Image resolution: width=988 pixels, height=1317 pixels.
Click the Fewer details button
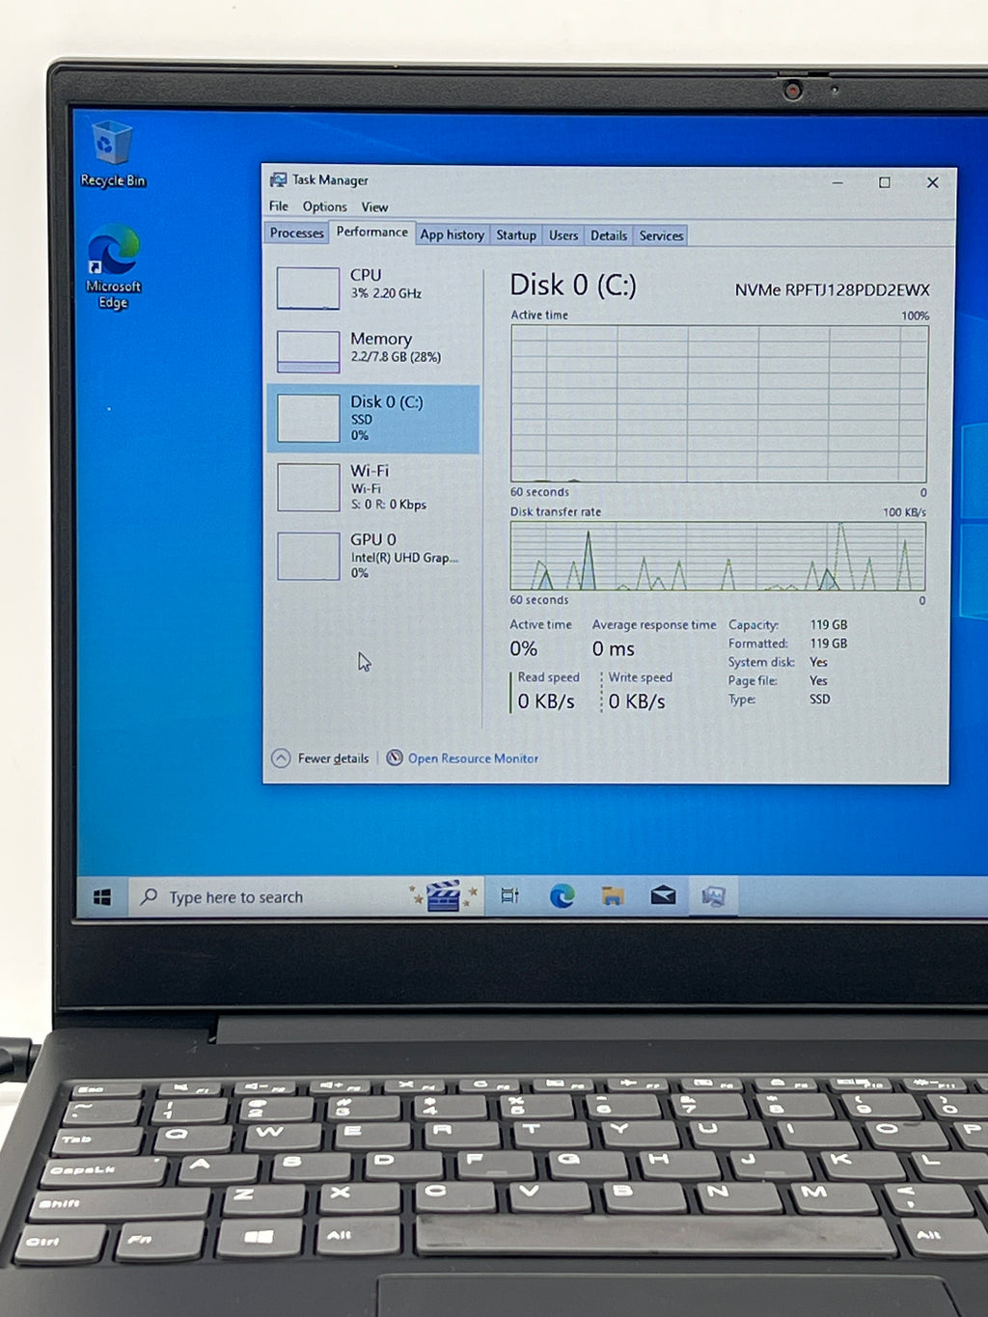[x=320, y=757]
